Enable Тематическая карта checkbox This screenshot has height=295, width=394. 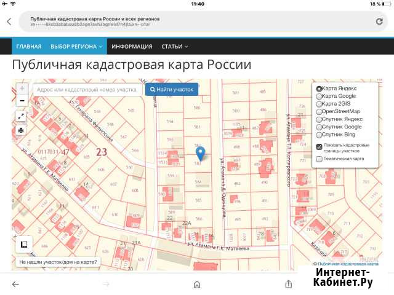[x=319, y=159]
